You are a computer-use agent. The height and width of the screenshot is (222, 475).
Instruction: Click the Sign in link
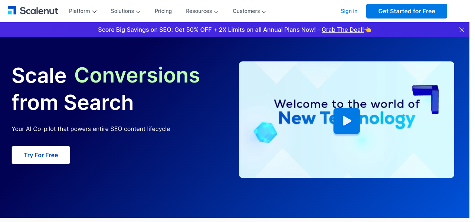click(x=349, y=11)
